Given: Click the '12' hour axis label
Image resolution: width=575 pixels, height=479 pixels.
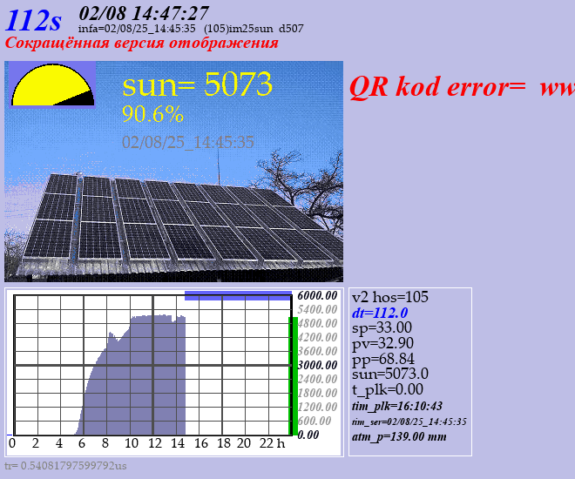Looking at the screenshot, I should pyautogui.click(x=155, y=443).
